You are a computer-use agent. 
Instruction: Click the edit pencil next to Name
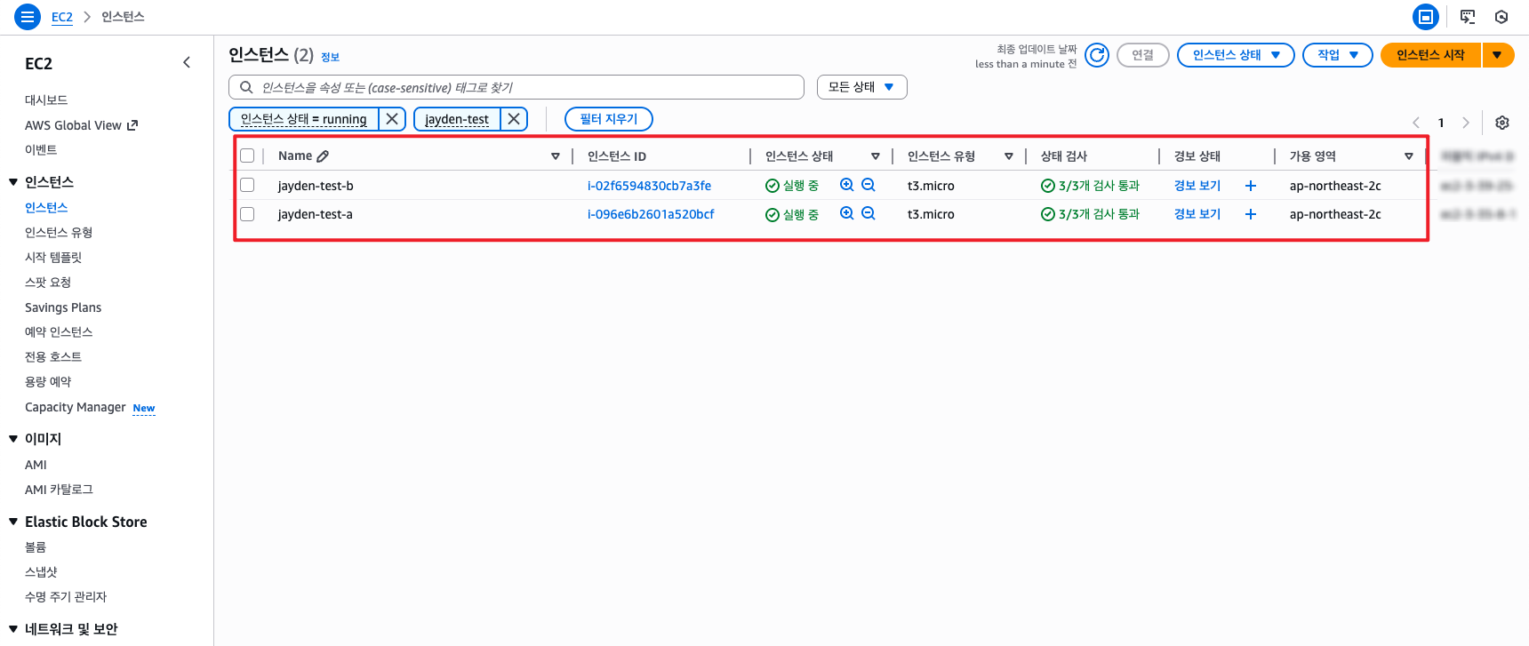coord(323,156)
